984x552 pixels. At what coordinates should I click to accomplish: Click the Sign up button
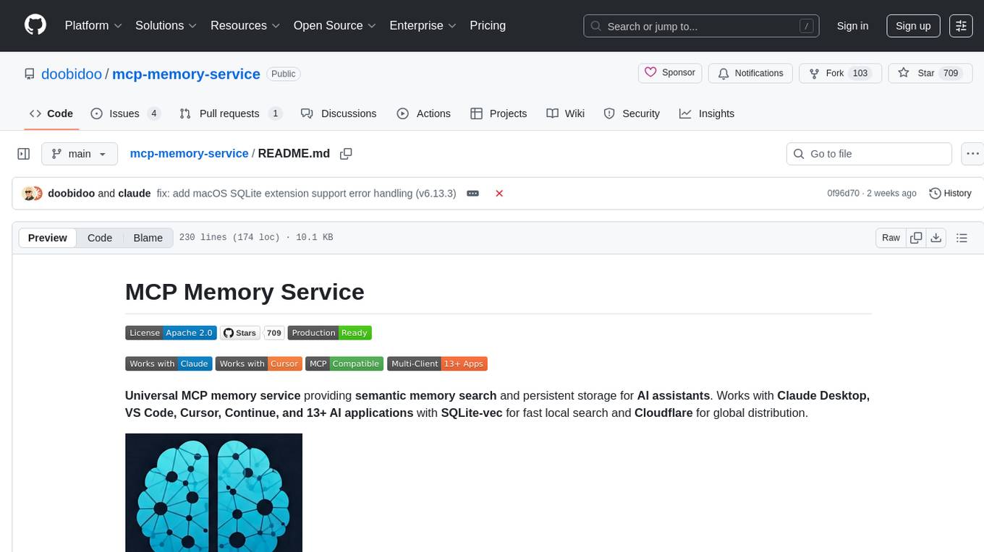pyautogui.click(x=913, y=26)
